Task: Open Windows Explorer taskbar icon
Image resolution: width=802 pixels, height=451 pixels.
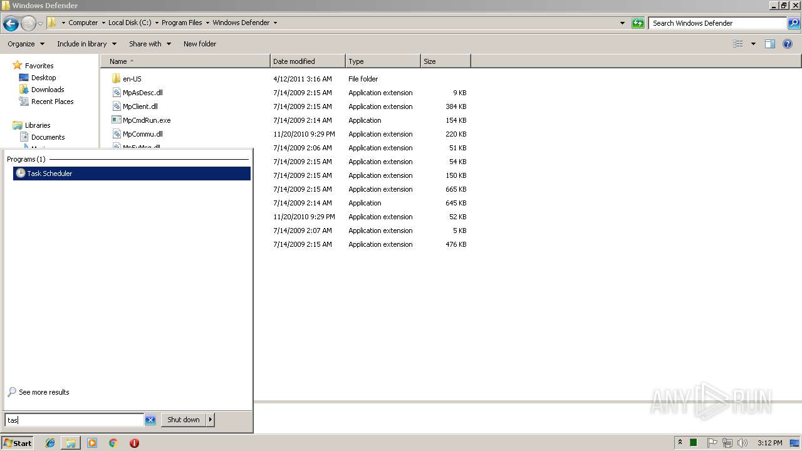Action: 71,443
